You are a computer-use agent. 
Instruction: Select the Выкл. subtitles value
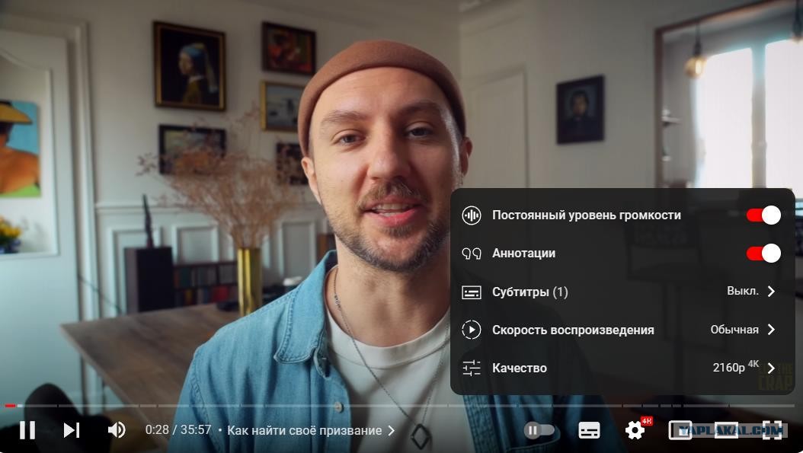pyautogui.click(x=743, y=291)
